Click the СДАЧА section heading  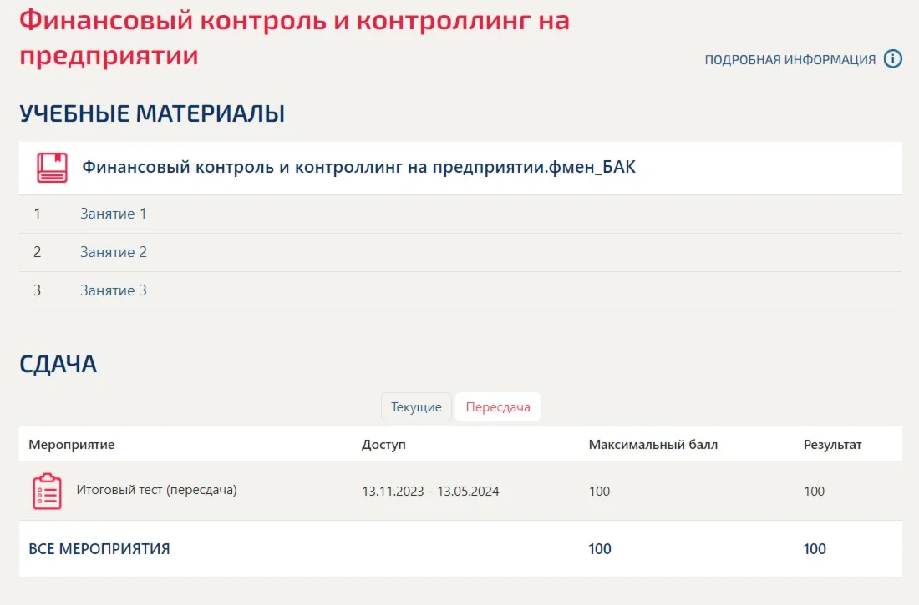pyautogui.click(x=58, y=364)
